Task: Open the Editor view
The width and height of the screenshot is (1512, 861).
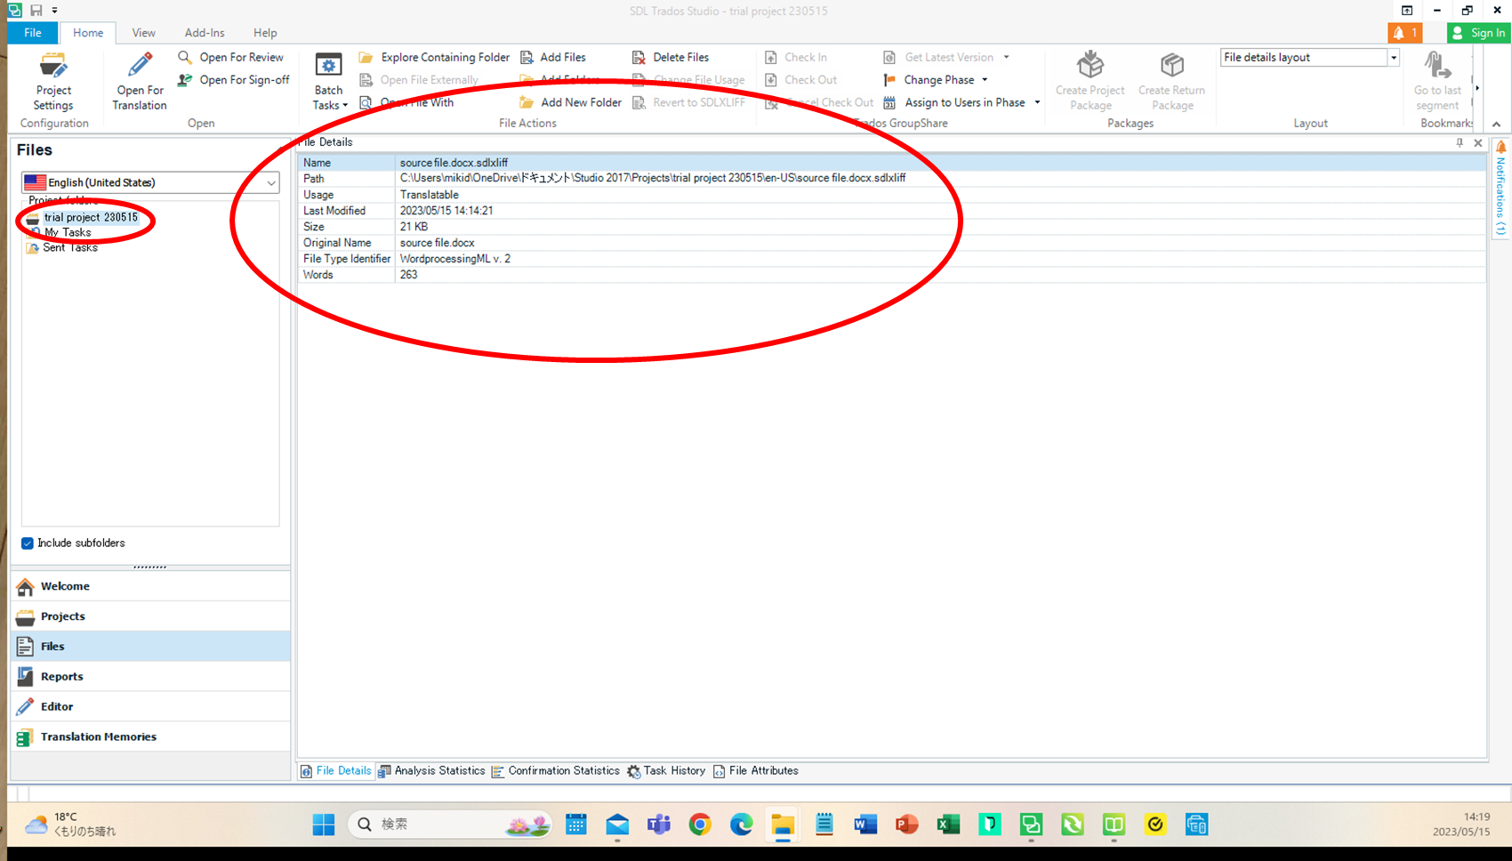Action: click(x=150, y=707)
